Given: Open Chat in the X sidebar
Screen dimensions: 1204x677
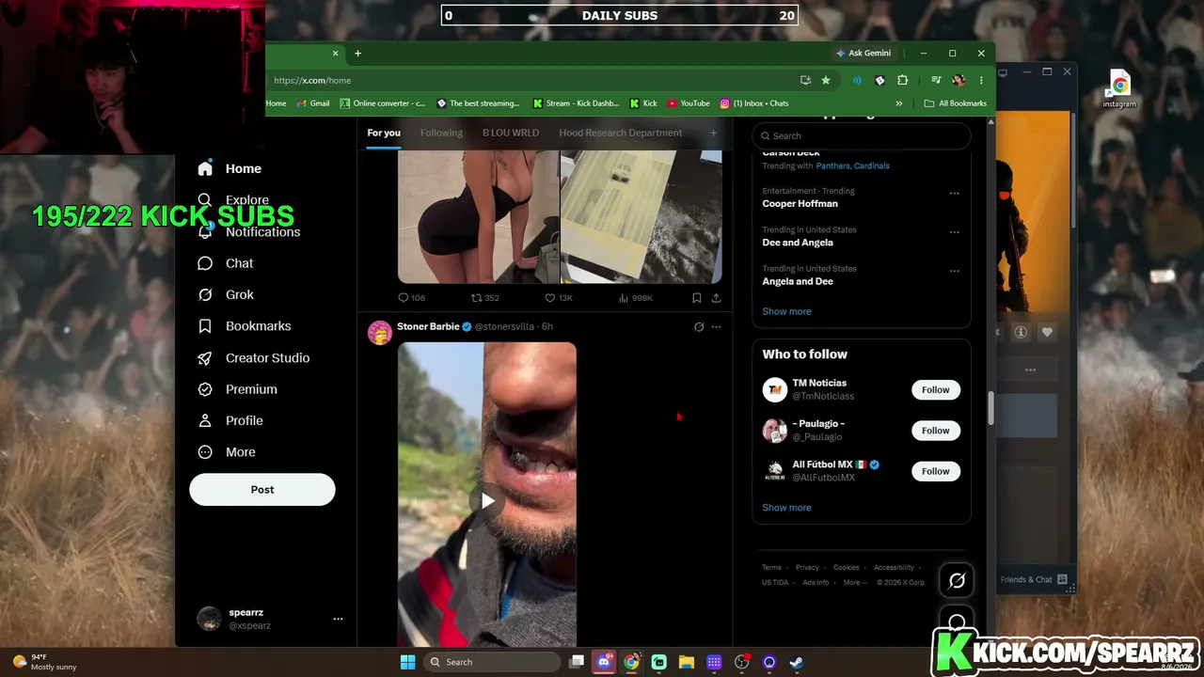Looking at the screenshot, I should [226, 263].
